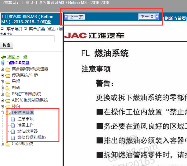The image size is (187, 166).
Task: Select the 离合器和手动变速器 tree item
Action: 30,69
